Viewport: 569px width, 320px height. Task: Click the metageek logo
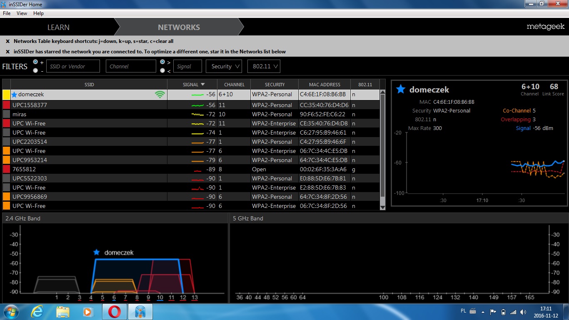point(545,27)
